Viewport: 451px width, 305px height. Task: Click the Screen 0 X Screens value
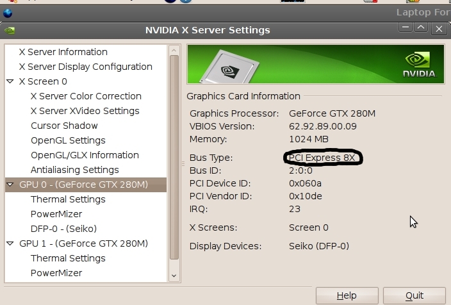tap(309, 227)
